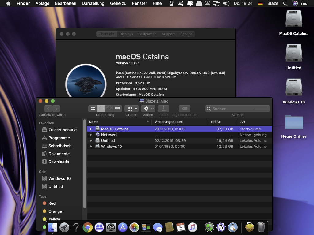
Task: Expand the MacOS Catalina disclosure triangle
Action: 91,129
